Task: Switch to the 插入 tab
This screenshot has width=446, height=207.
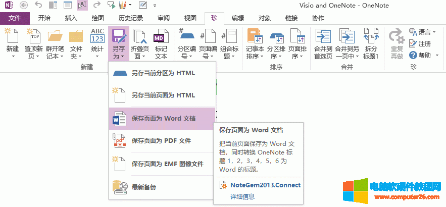Action: point(71,19)
